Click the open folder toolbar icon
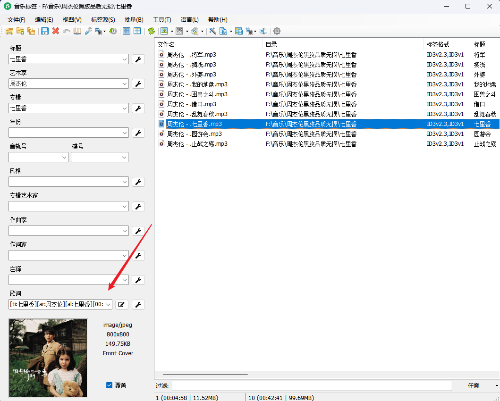This screenshot has height=401, width=500. [9, 31]
